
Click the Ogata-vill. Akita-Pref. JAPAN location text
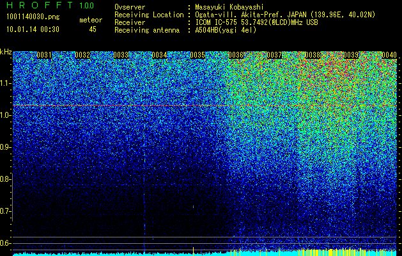(x=285, y=15)
